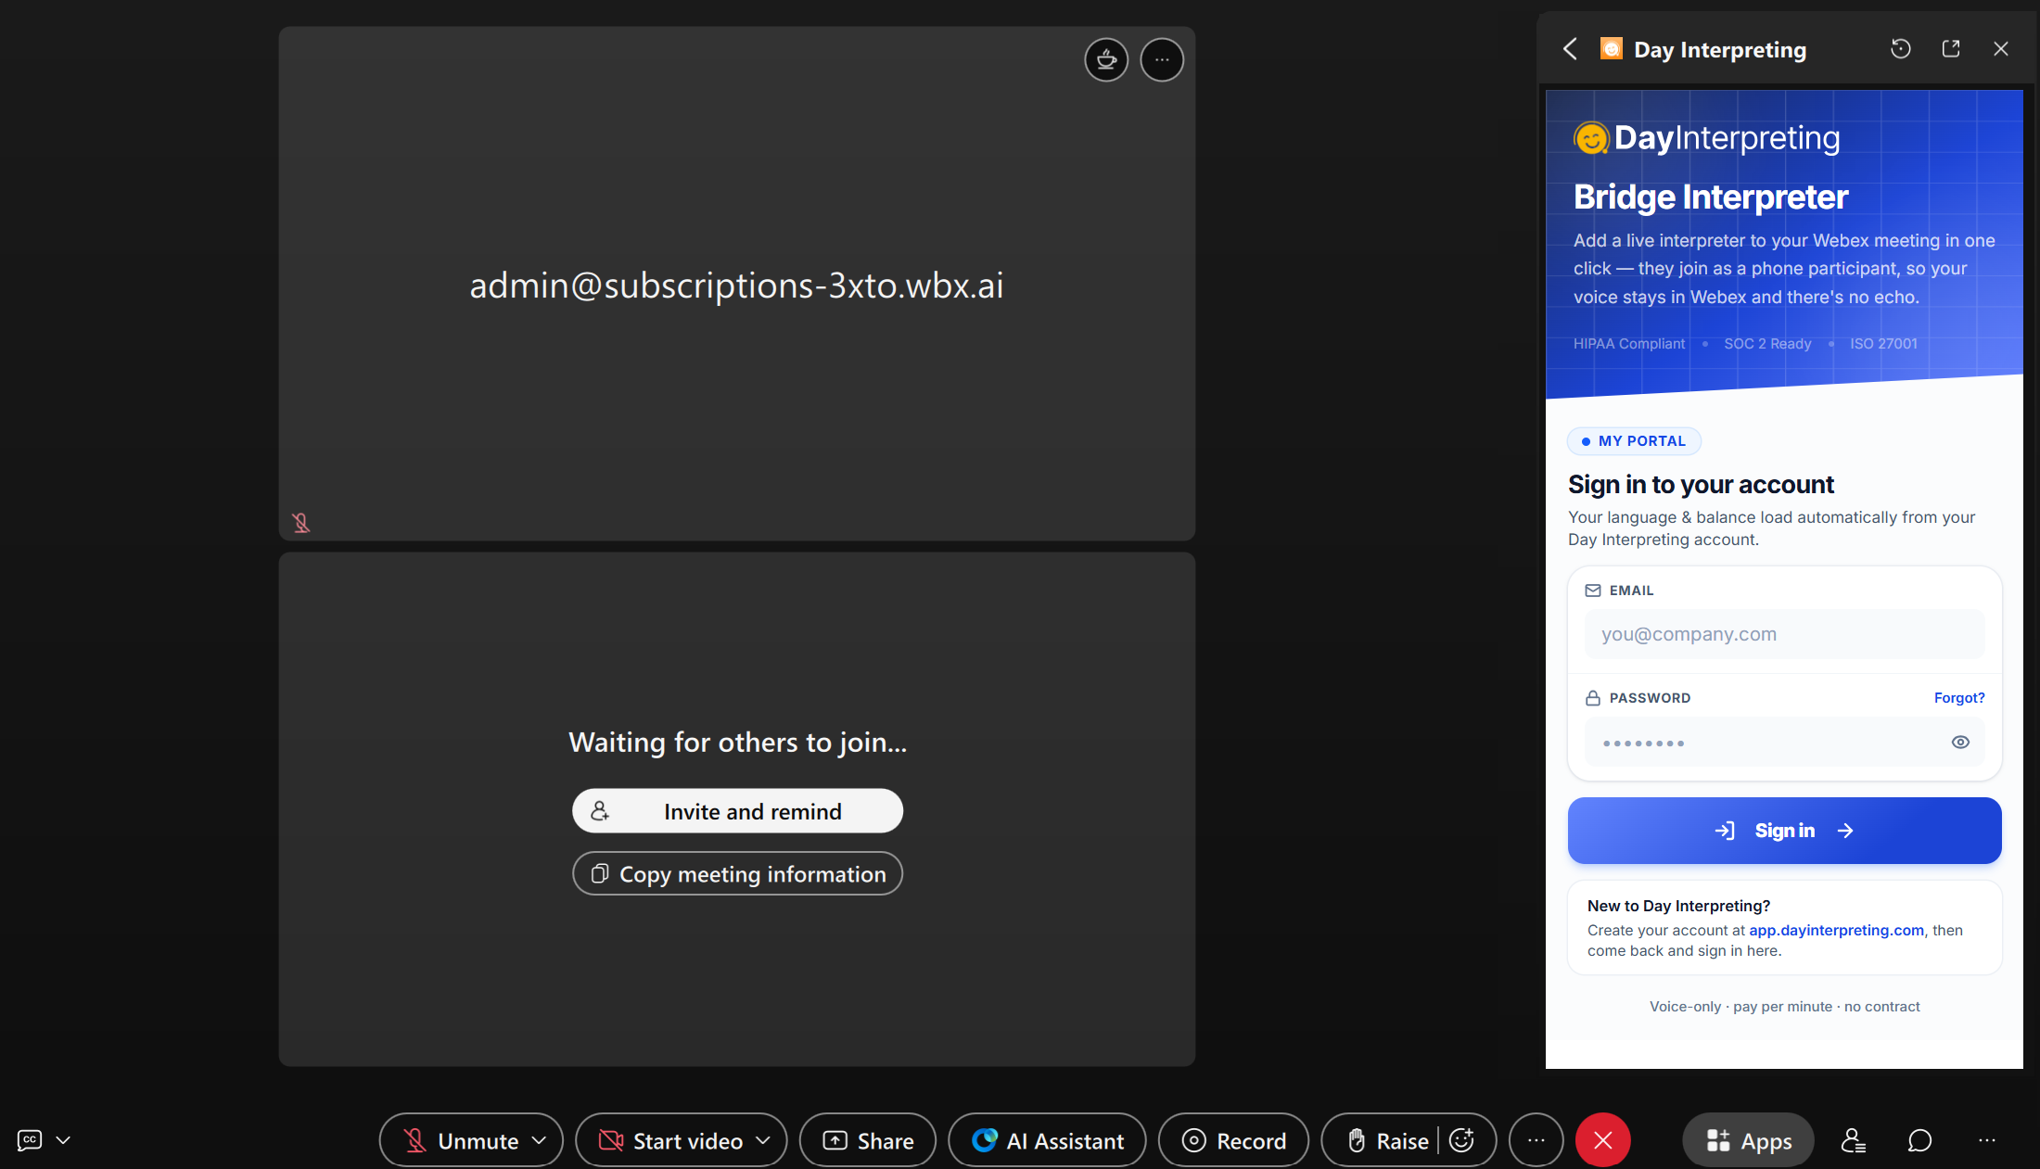
Task: Start recording with the Record button
Action: coord(1233,1140)
